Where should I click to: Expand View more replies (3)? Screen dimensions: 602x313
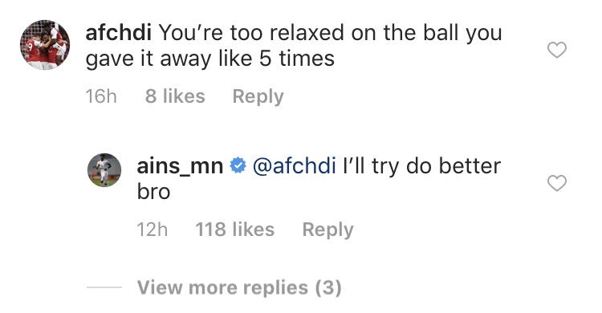[x=239, y=287]
